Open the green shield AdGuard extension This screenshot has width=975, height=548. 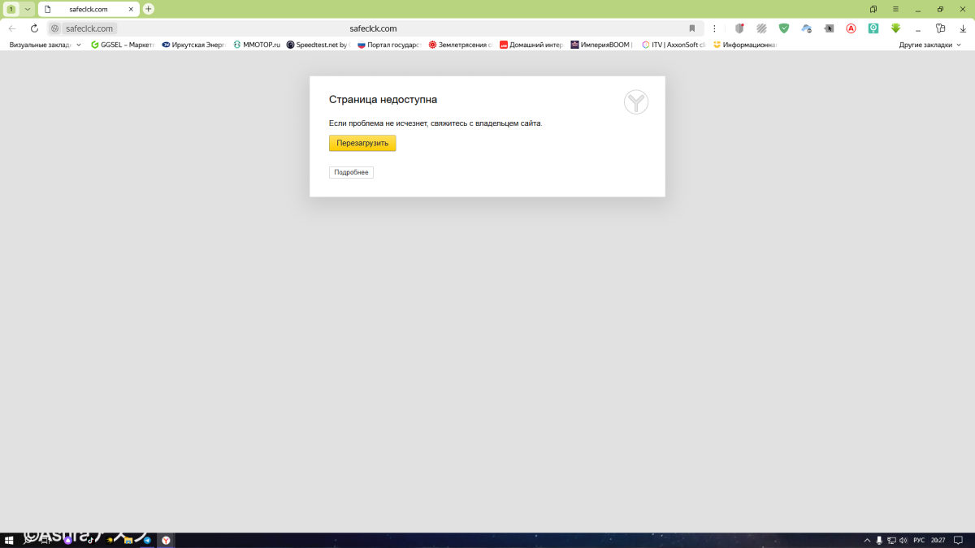click(784, 28)
